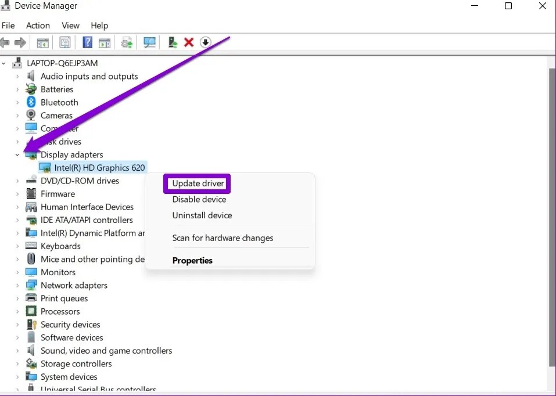Select Uninstall device from the context menu

pyautogui.click(x=202, y=215)
